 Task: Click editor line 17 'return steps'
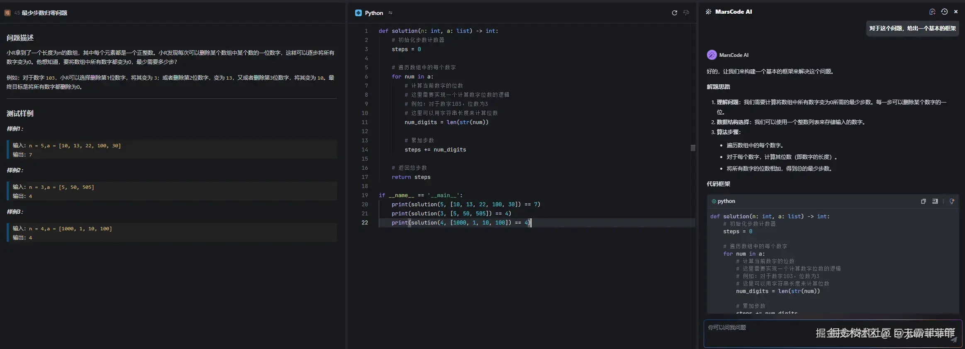(x=411, y=177)
